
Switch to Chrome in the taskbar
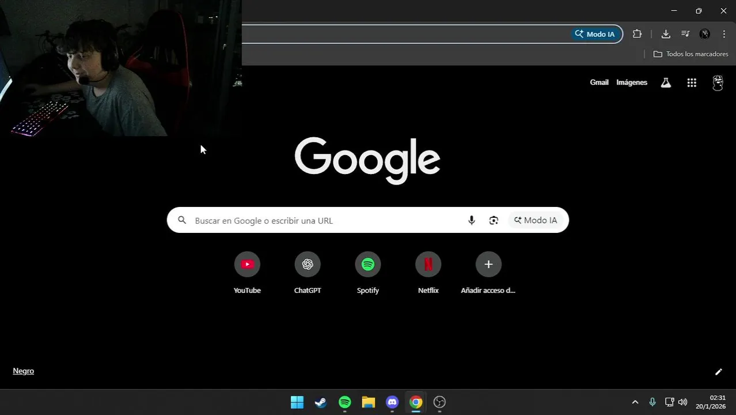point(416,402)
